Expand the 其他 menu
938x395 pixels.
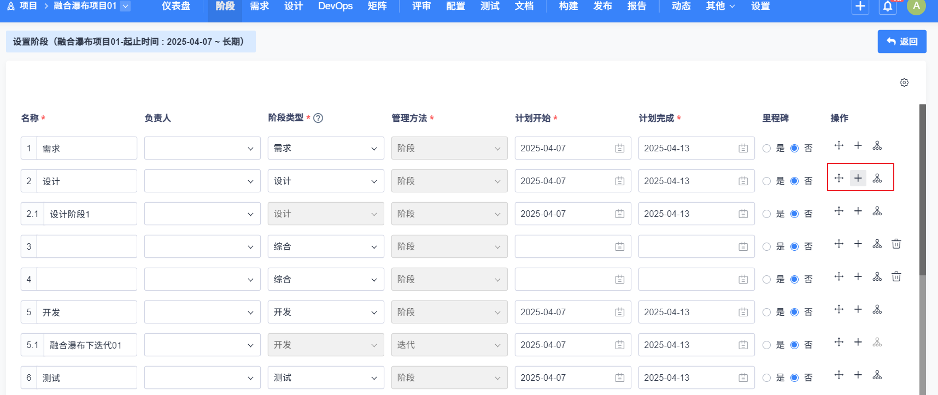click(720, 6)
